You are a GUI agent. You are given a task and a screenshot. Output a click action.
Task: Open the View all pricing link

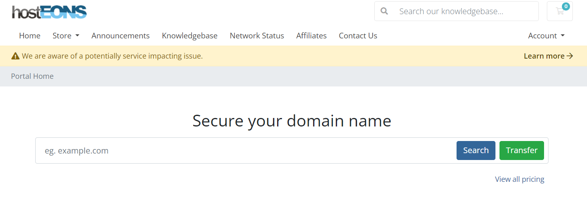click(520, 179)
